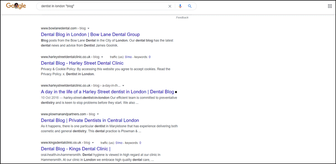Expand dropdown arrow beside plowmanandpartners.com URL
This screenshot has width=336, height=164.
[97, 114]
